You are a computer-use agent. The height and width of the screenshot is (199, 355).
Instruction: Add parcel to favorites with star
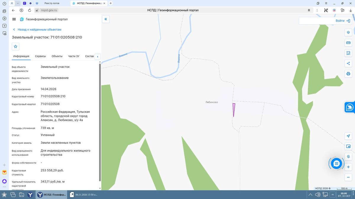[16, 46]
